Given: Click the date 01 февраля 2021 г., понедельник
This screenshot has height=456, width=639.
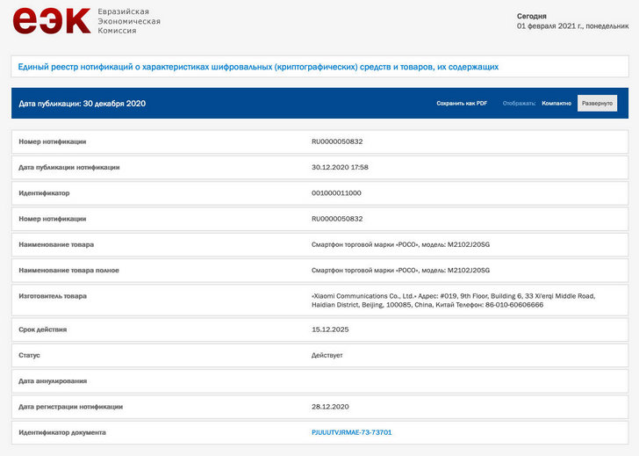Looking at the screenshot, I should pos(572,26).
